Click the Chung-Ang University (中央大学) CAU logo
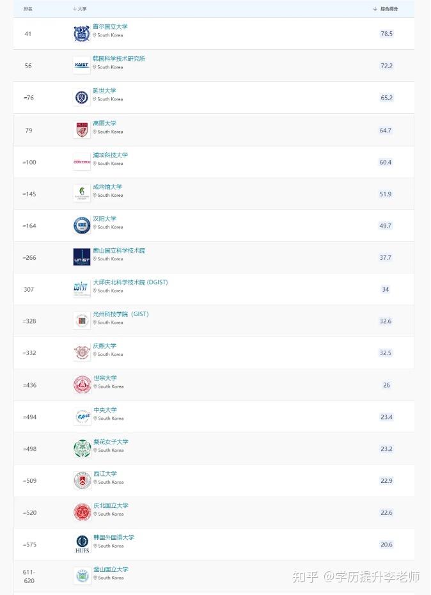 82,416
